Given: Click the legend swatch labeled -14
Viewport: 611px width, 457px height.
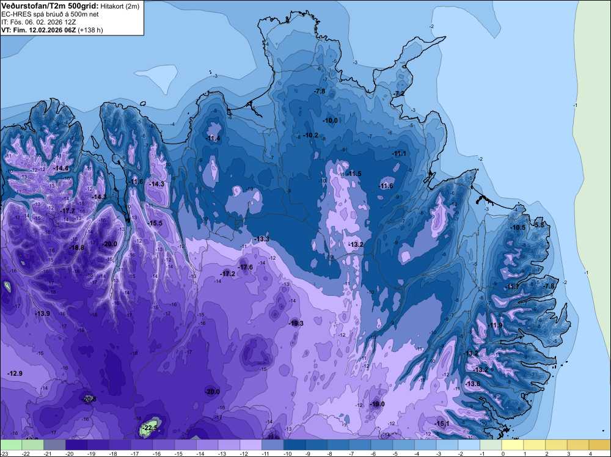Looking at the screenshot, I should (x=207, y=445).
